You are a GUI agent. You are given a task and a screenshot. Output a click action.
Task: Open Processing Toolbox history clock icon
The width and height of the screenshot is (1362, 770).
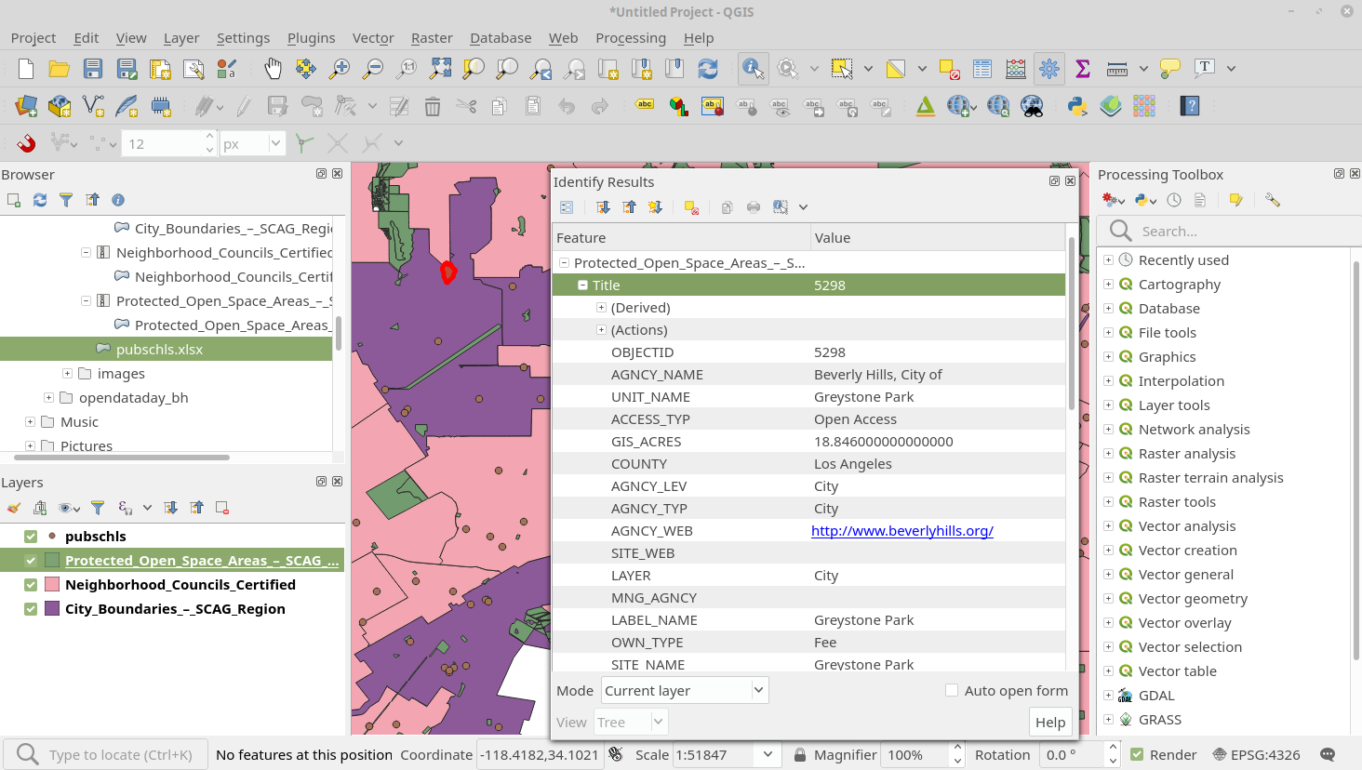(x=1174, y=200)
